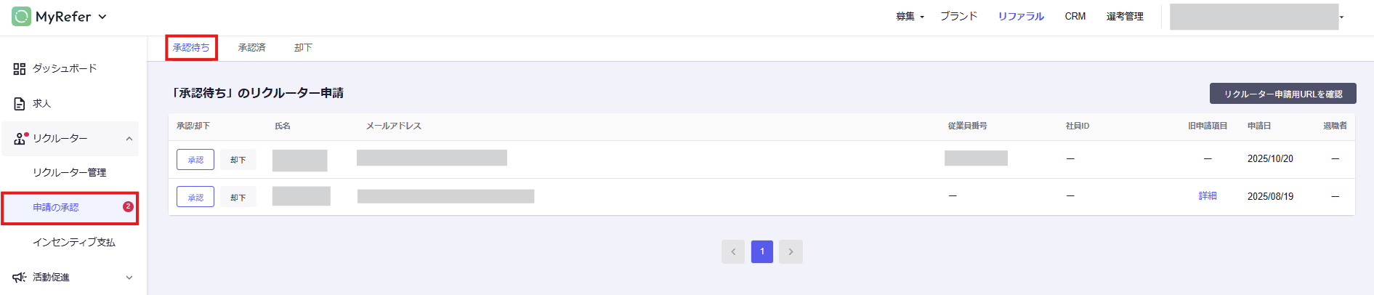The height and width of the screenshot is (295, 1374).
Task: Reject the 2025/08/19 application with 却下
Action: click(238, 198)
